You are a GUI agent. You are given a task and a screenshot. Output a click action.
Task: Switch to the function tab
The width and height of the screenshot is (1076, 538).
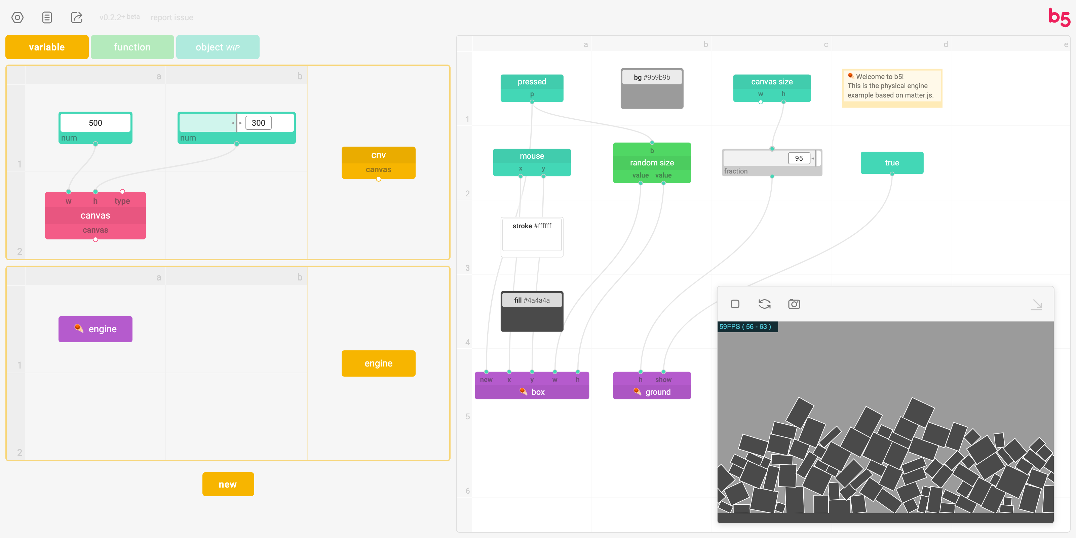[132, 47]
